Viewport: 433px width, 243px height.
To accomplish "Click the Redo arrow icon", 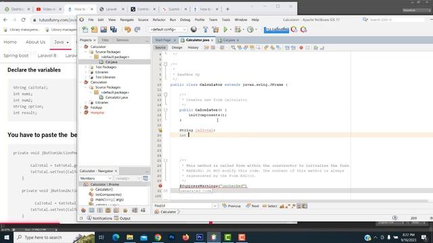I will [137, 30].
